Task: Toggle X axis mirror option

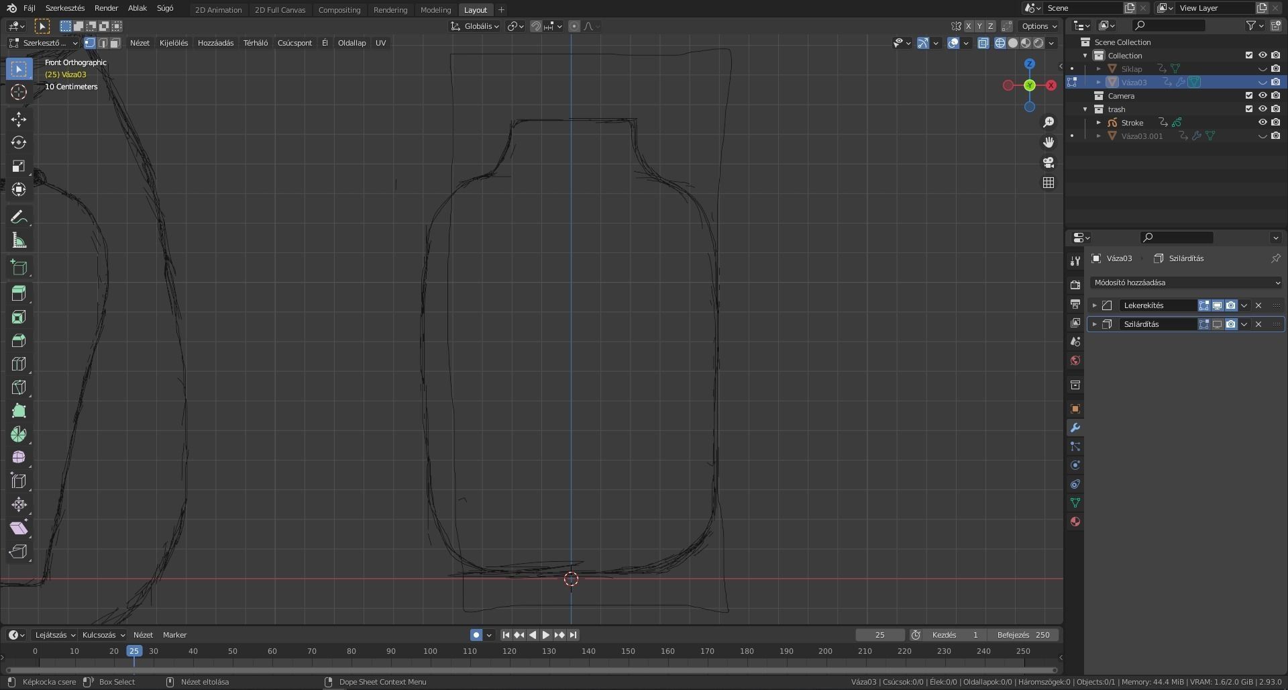Action: 969,26
